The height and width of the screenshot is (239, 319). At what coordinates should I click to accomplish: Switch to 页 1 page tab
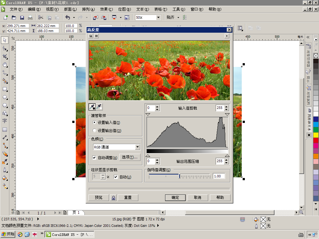76,213
